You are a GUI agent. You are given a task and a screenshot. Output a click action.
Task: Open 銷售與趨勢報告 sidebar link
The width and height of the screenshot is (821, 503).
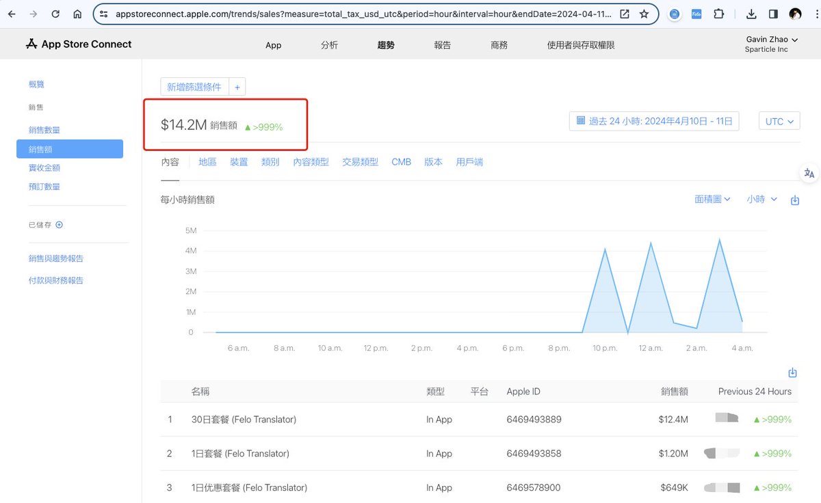click(56, 258)
